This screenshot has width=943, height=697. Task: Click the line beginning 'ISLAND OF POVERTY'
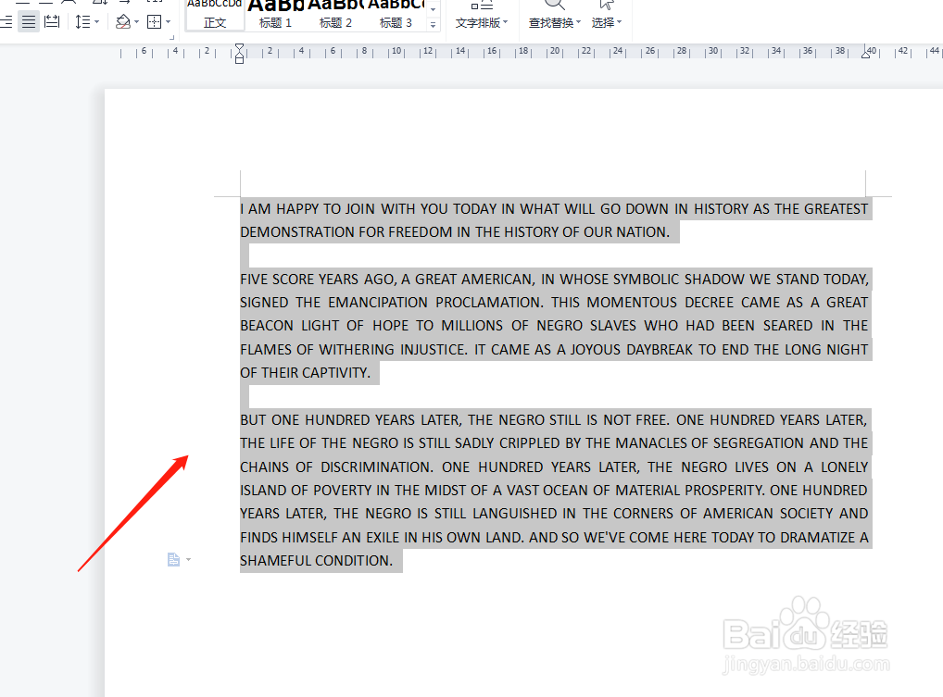[x=554, y=491]
